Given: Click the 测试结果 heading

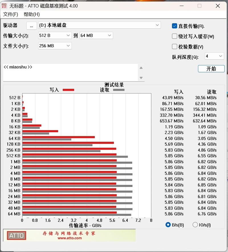Looking at the screenshot, I should coord(114,85).
